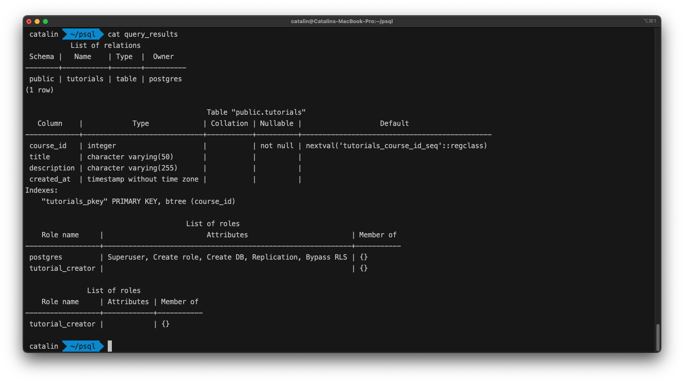
Task: Click the ~/psql badge at the bottom prompt
Action: (x=82, y=346)
